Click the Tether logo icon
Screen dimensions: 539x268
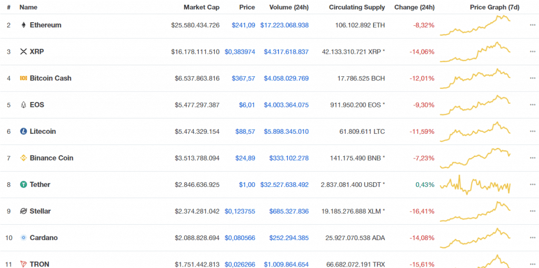coord(23,185)
